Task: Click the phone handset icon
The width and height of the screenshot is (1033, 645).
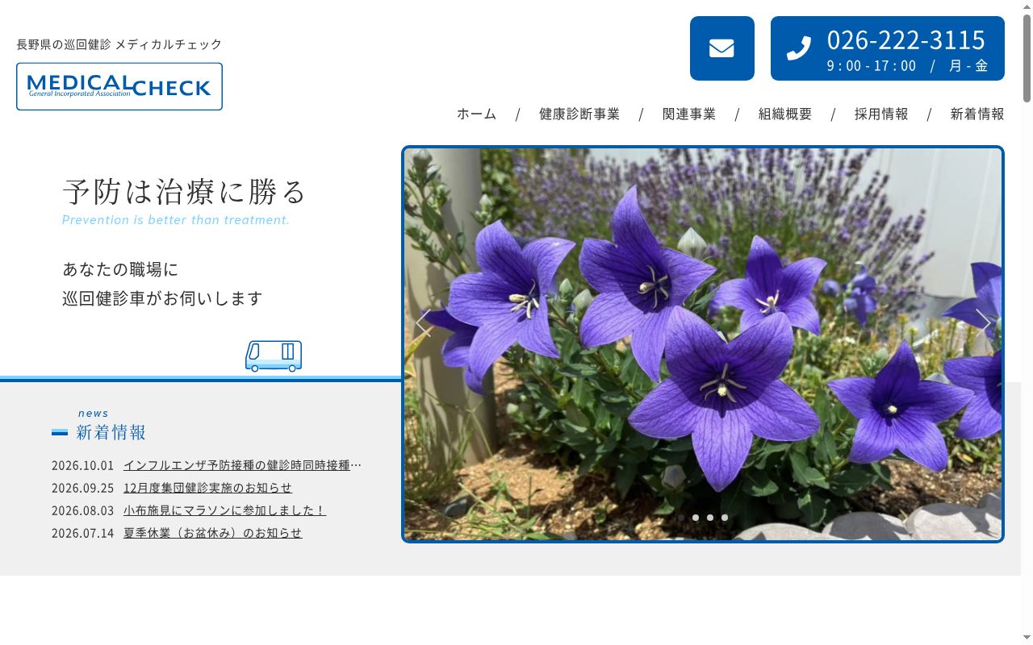Action: coord(798,48)
